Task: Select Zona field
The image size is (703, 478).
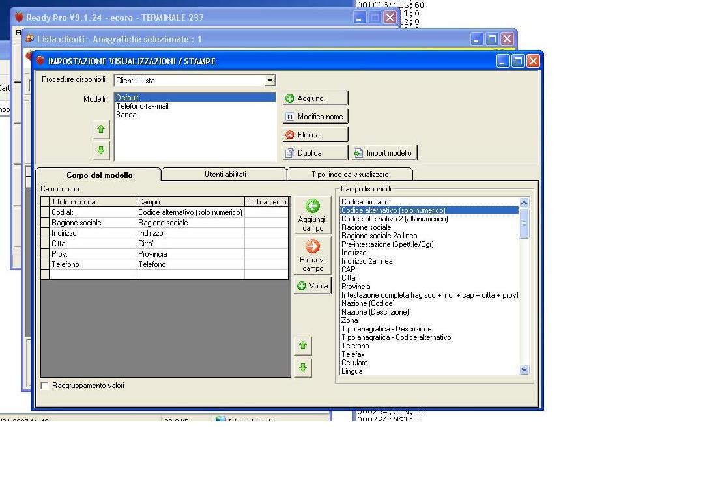Action: point(429,320)
